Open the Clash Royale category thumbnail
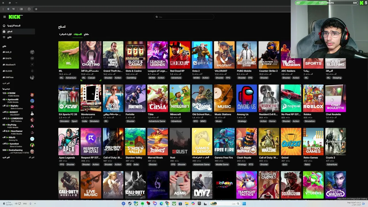This screenshot has width=368, height=207. pos(247,142)
